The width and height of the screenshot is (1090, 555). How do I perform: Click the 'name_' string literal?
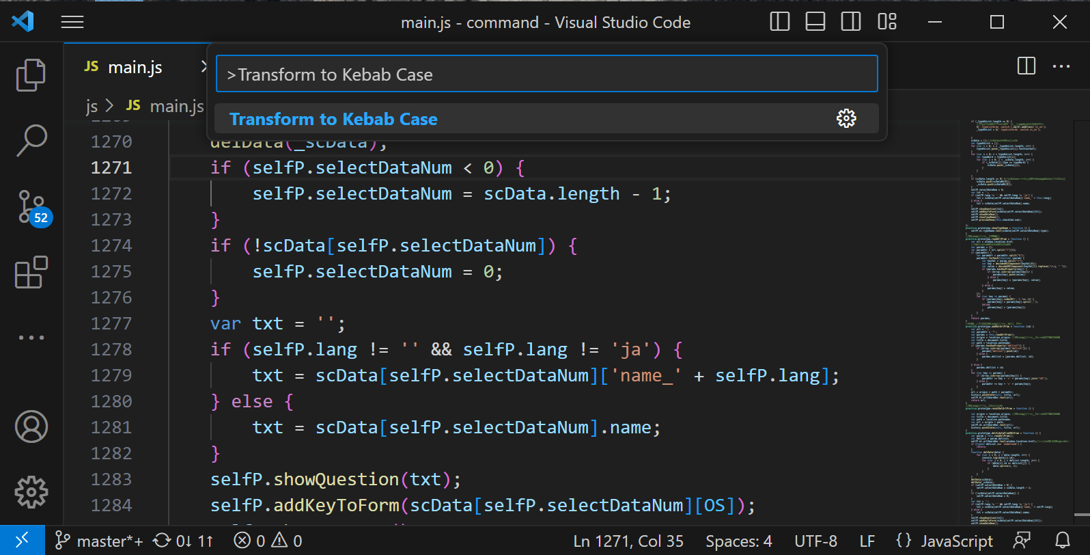(x=646, y=375)
